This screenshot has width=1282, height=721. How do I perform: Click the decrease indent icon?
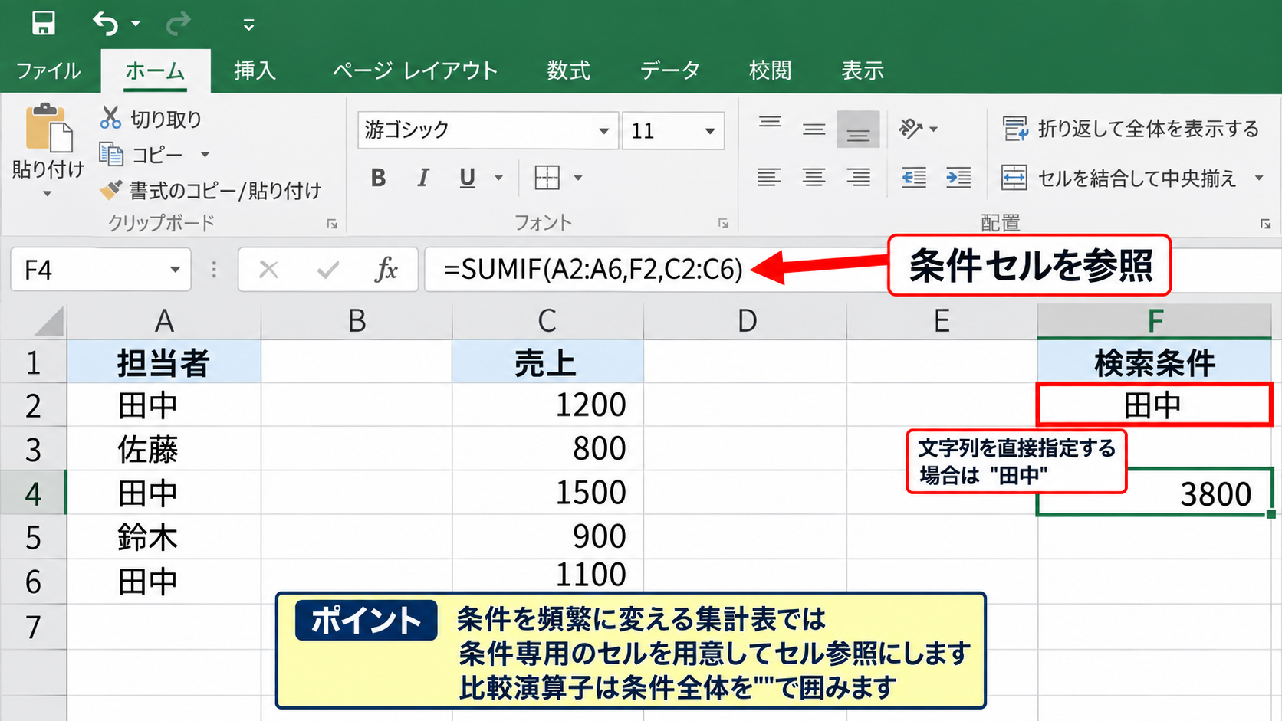click(913, 178)
